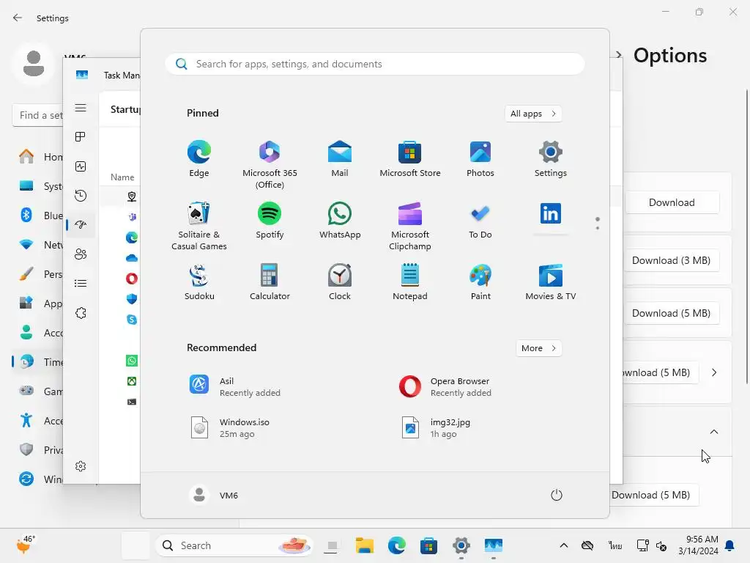This screenshot has height=563, width=750.
Task: Launch Microsoft 365 (Office) pinned app
Action: point(270,165)
